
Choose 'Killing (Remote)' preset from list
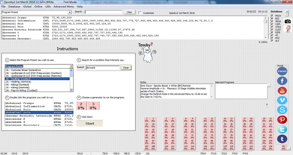pyautogui.click(x=37, y=88)
